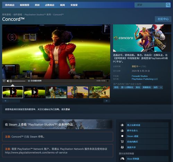The image size is (173, 162).
Task: Expand more tags with the plus button
Action: 161,87
